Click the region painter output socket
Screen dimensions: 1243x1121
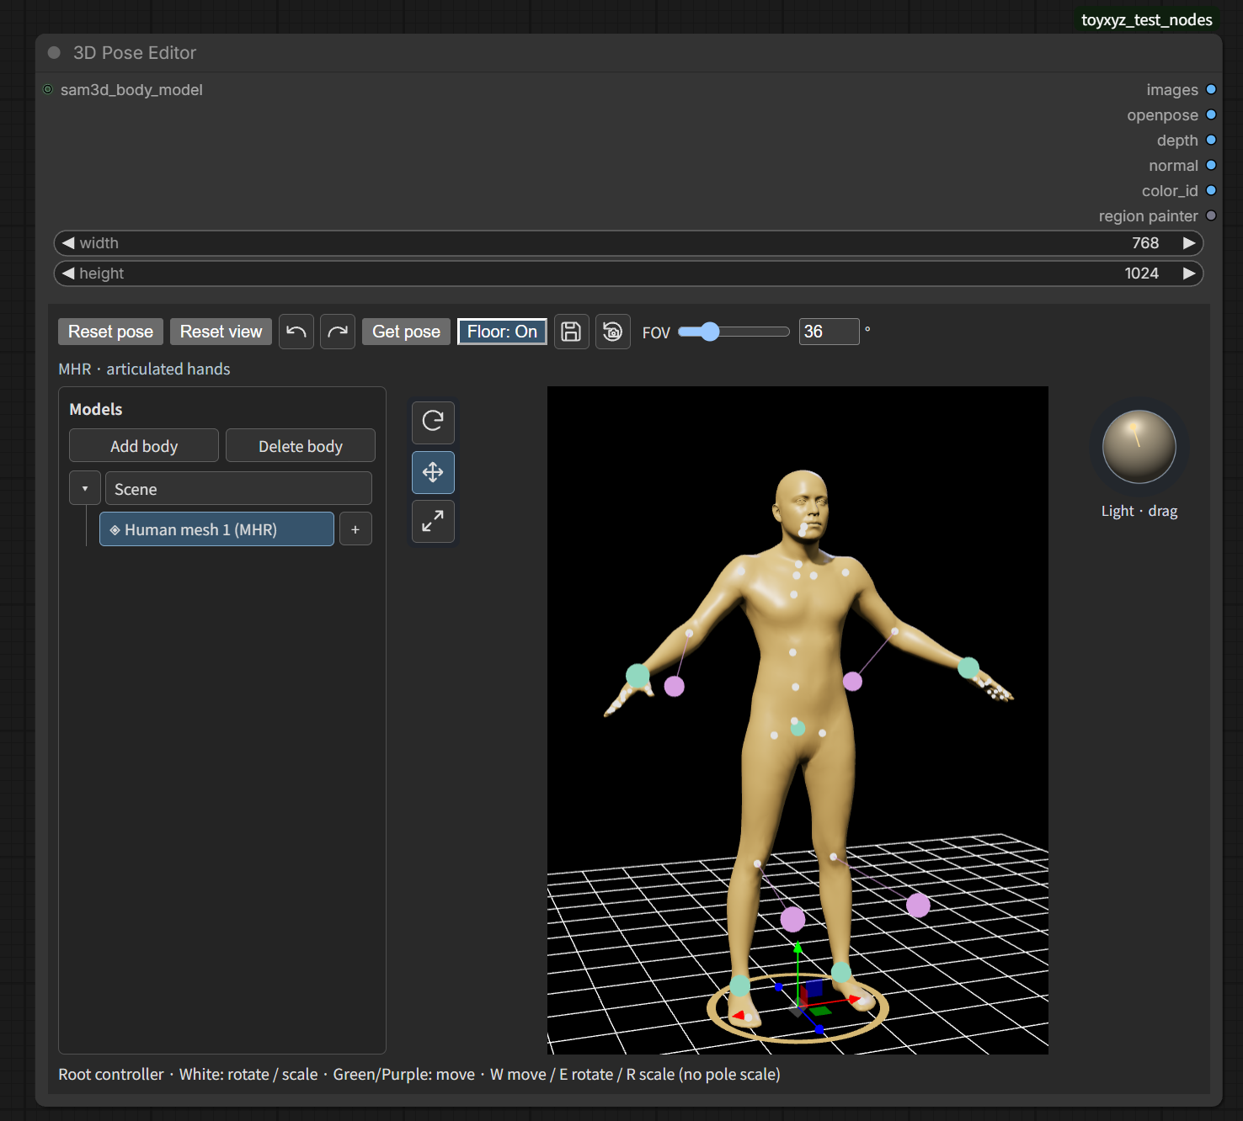[1211, 215]
